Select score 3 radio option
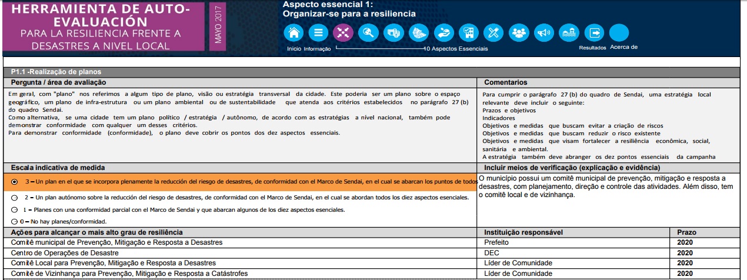The image size is (747, 280). (15, 182)
